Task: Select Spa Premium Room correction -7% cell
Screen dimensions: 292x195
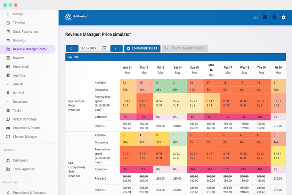Action: 128,117
